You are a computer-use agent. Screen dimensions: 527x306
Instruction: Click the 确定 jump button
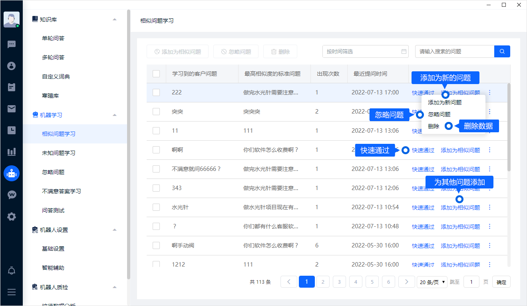(x=501, y=282)
